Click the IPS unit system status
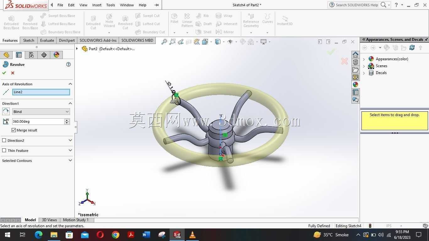This screenshot has width=429, height=241. tap(389, 226)
